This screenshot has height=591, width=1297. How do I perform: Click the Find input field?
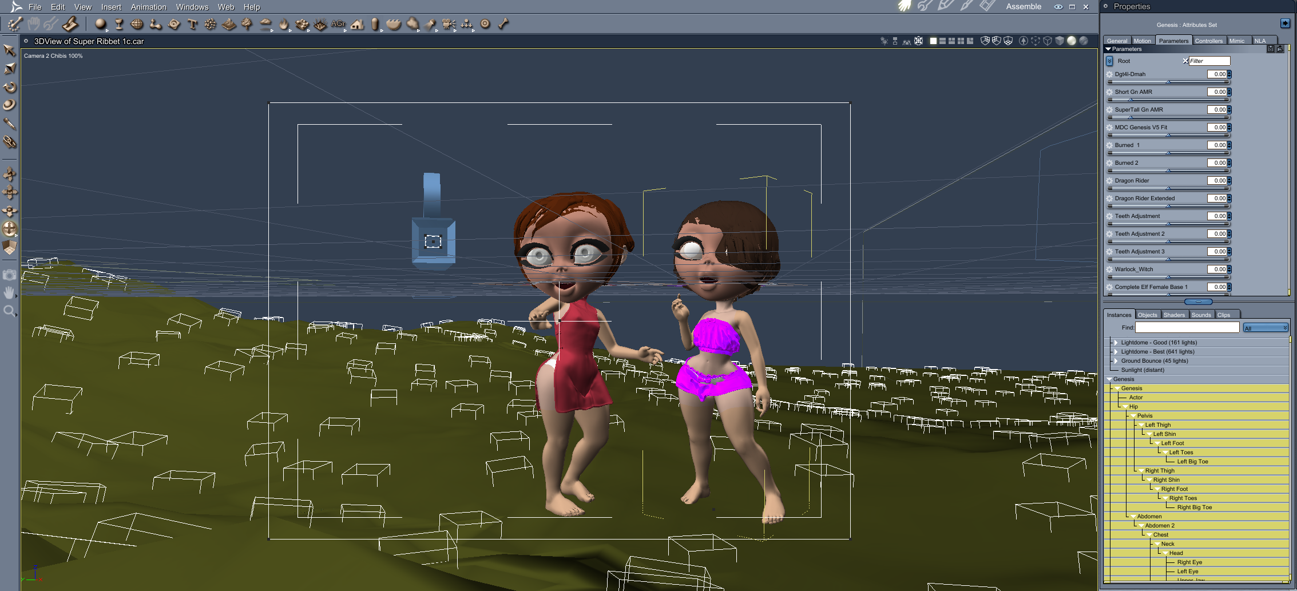[1187, 328]
